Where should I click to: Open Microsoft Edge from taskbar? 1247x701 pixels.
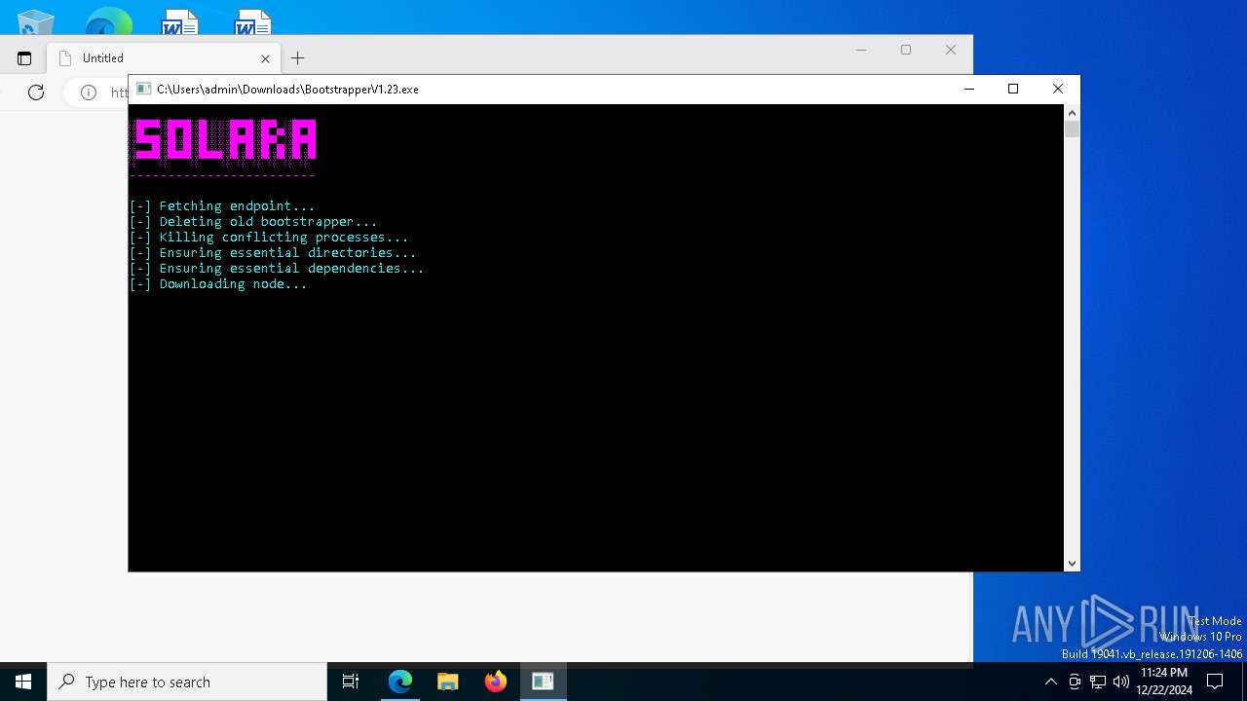pyautogui.click(x=400, y=682)
